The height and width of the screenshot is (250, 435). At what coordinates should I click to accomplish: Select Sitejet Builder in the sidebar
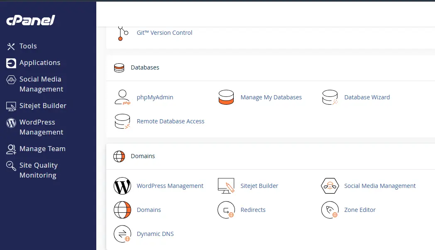click(x=43, y=106)
